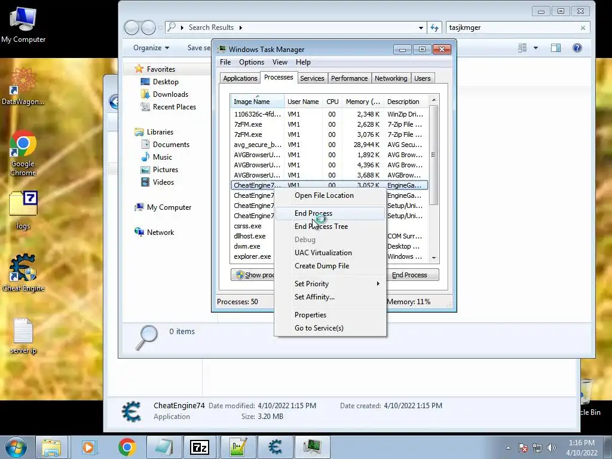Select Documents library
This screenshot has height=459, width=612.
tap(171, 145)
